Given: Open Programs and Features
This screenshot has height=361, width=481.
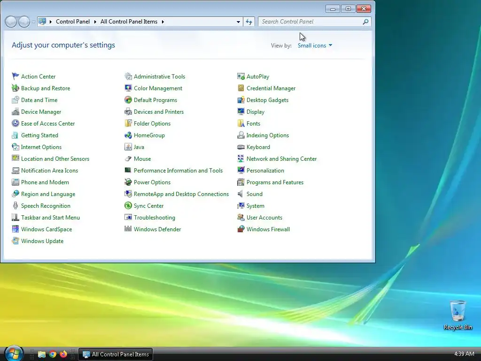Looking at the screenshot, I should pos(275,182).
